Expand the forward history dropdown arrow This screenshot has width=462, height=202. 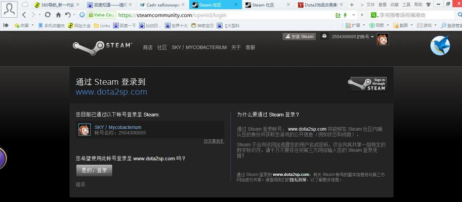(39, 15)
